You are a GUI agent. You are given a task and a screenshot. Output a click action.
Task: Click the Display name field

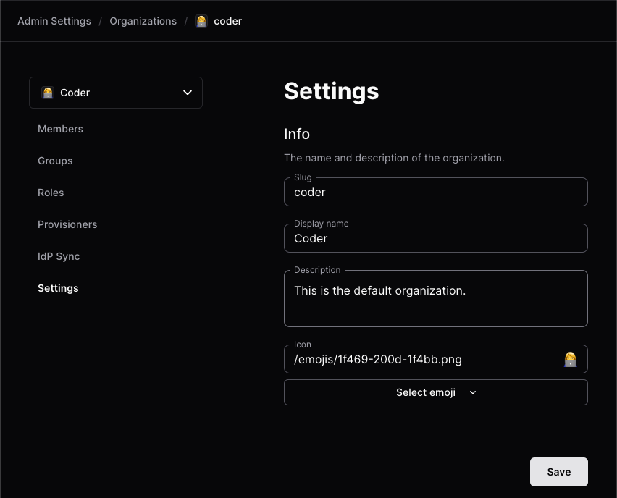click(x=436, y=238)
